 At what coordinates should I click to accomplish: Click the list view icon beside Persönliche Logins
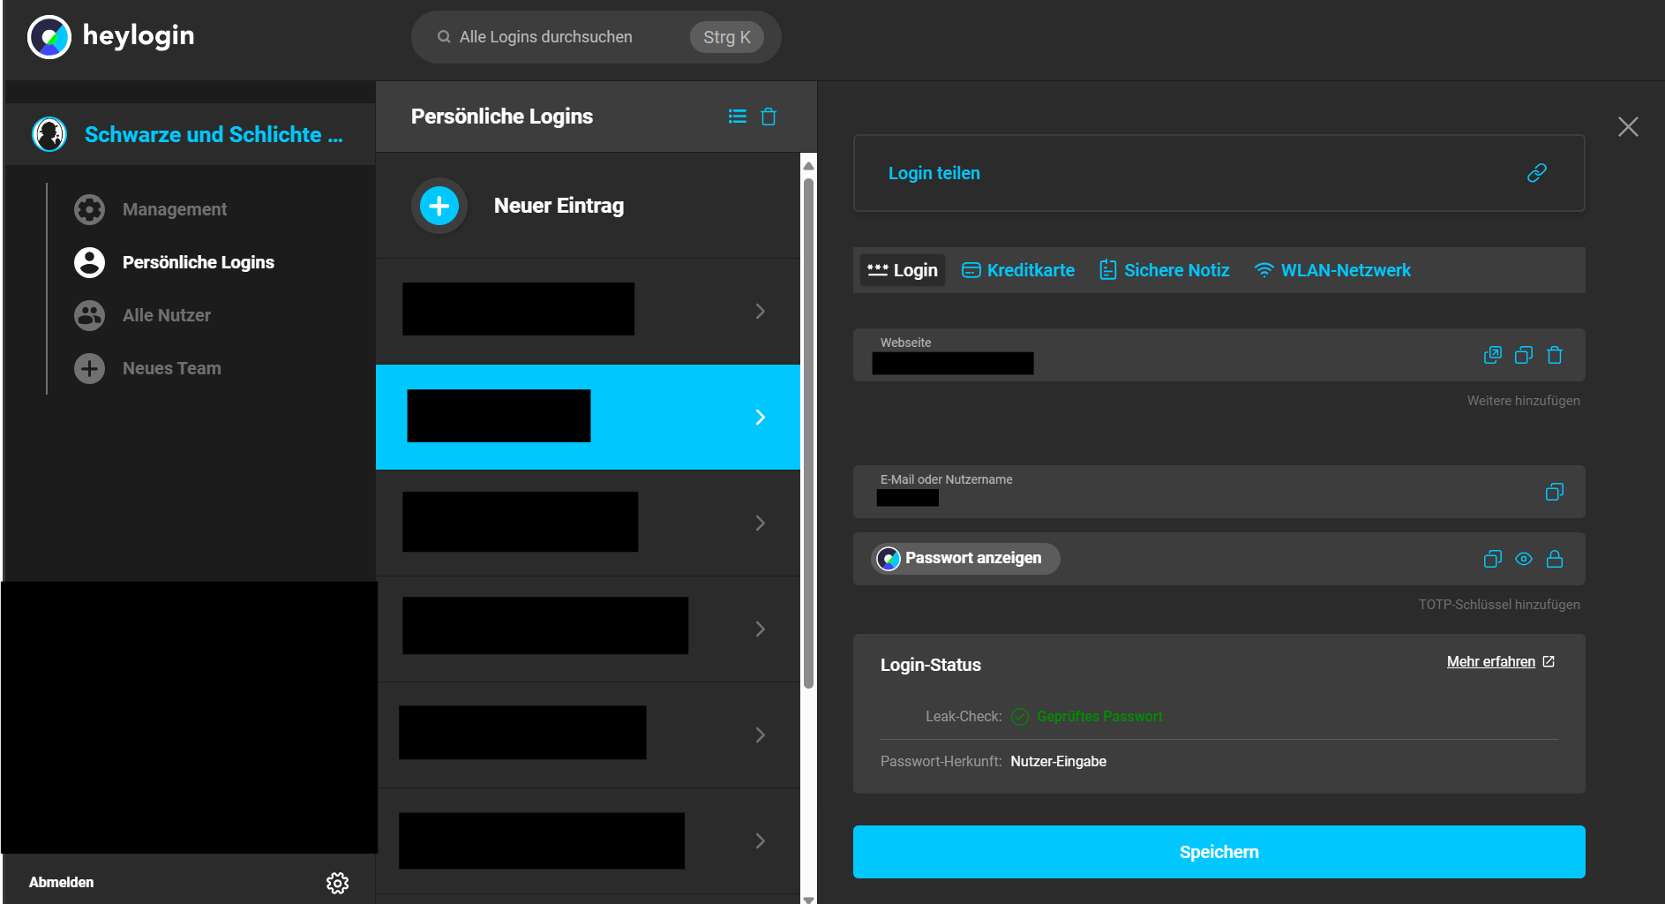[737, 117]
